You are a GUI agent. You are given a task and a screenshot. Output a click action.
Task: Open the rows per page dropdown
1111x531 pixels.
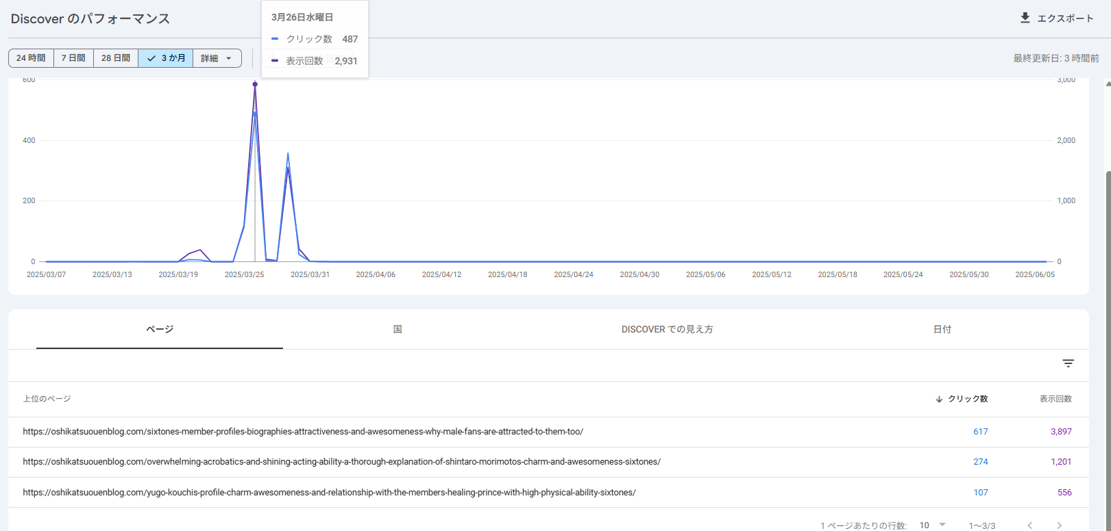point(933,525)
